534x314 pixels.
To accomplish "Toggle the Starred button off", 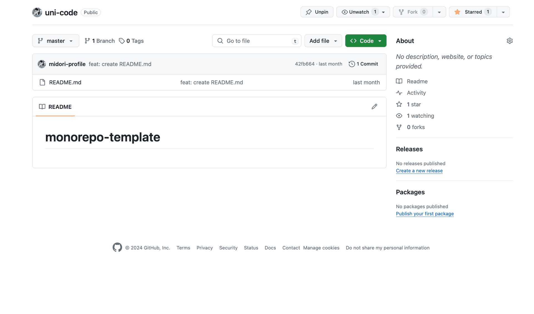I will click(x=473, y=12).
